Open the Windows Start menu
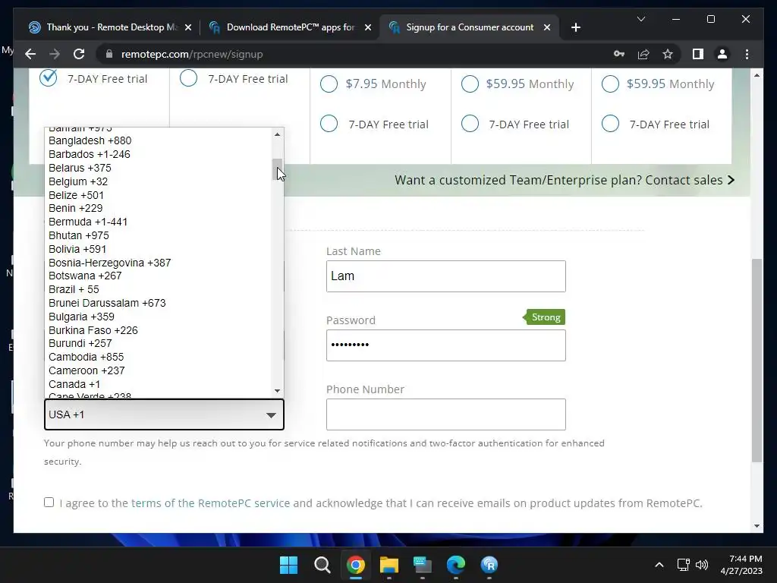Image resolution: width=777 pixels, height=583 pixels. [288, 565]
